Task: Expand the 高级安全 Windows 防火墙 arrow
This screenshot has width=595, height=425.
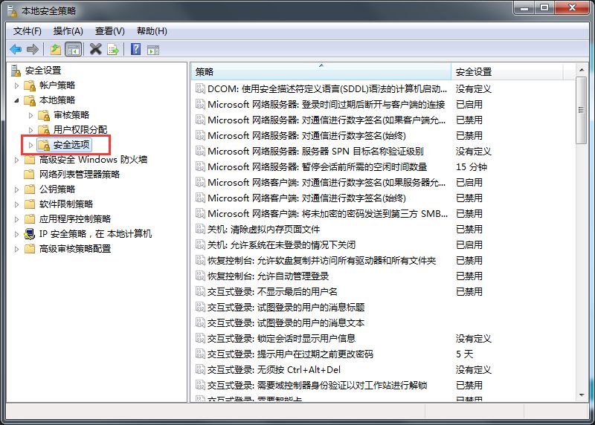Action: [16, 160]
